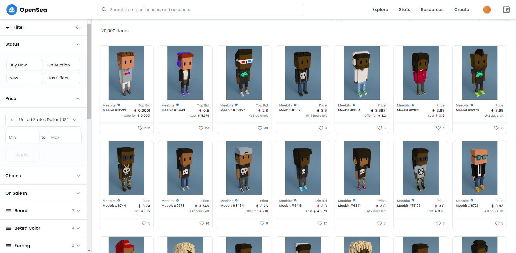516x253 pixels.
Task: Favorite Meebit #5521 with heart
Action: [321, 128]
